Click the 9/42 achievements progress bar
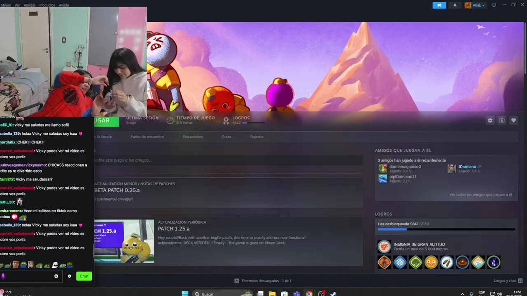The height and width of the screenshot is (296, 527). [446, 229]
